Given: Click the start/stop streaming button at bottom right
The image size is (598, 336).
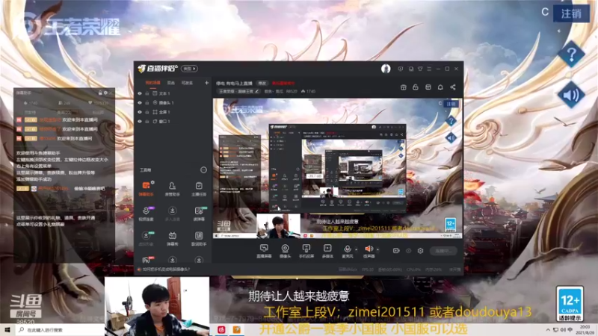Looking at the screenshot, I should coord(443,251).
